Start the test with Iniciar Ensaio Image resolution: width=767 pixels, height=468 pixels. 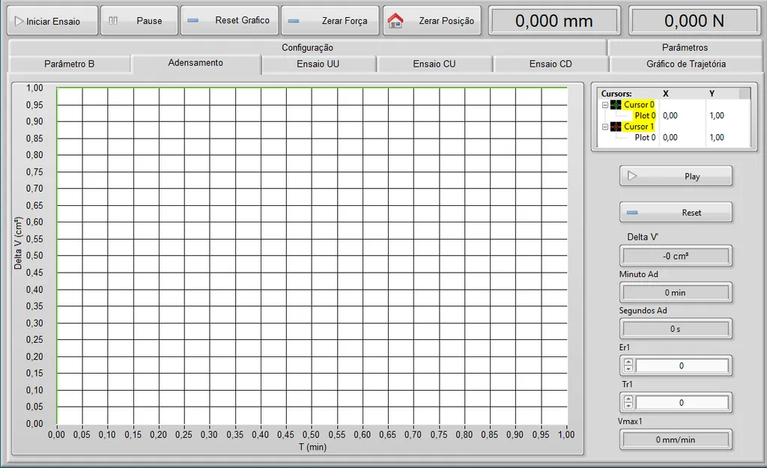coord(52,20)
